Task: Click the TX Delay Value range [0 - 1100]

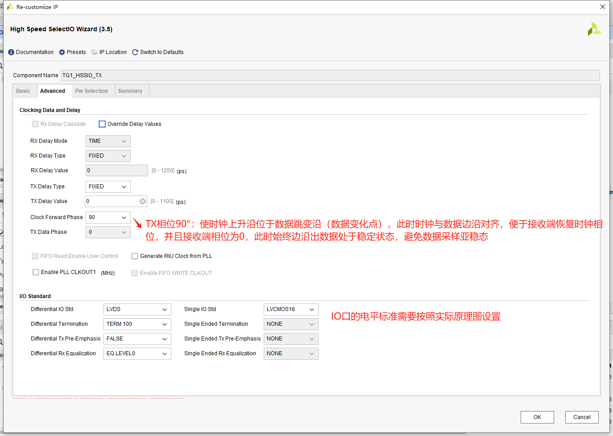Action: click(x=162, y=201)
